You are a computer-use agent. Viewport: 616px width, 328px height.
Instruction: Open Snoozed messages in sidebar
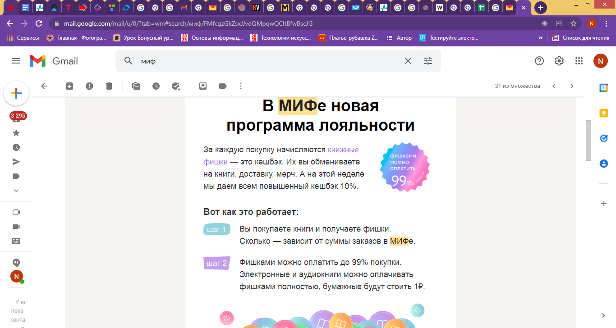coord(16,147)
